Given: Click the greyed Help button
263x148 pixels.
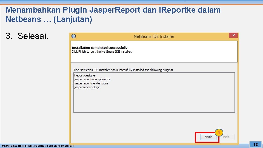Looking at the screenshot, I should click(x=226, y=137).
